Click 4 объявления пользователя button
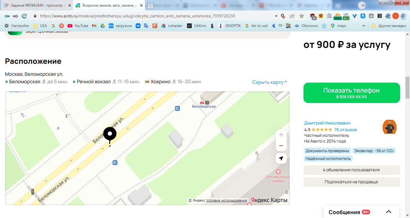The width and height of the screenshot is (410, 218). pos(351,170)
